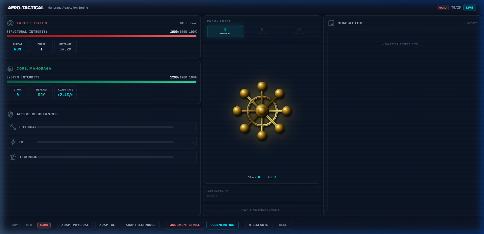Click the Stack 0 stat box

(18, 93)
